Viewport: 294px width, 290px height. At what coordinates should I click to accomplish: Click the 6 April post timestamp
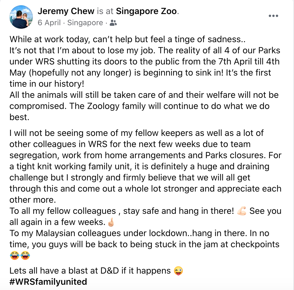[x=49, y=23]
